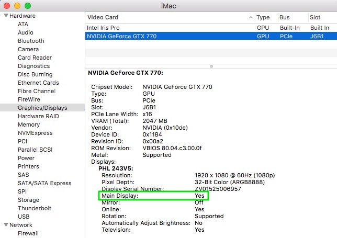Click the Revision ID value 0x00a2
Viewport: 337px width, 238px height.
coord(153,141)
